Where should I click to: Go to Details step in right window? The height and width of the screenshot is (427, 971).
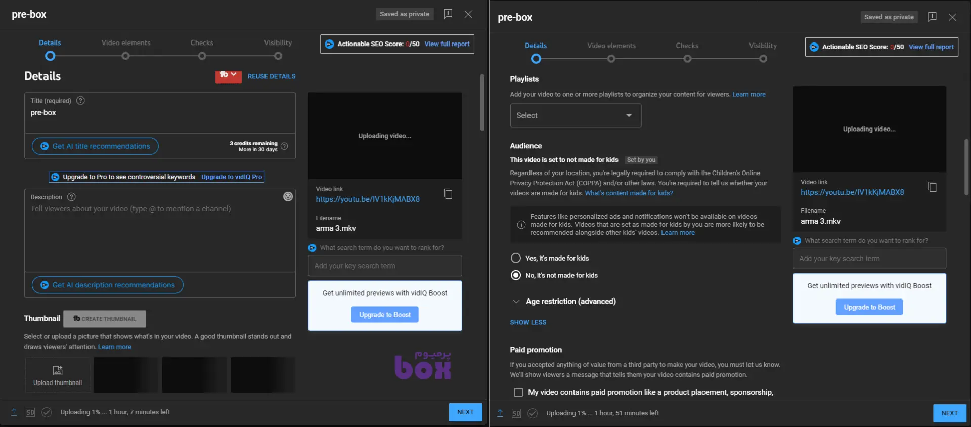(x=536, y=52)
